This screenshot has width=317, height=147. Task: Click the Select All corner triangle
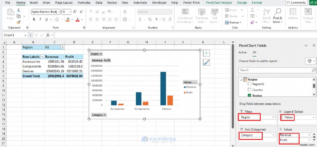click(x=4, y=42)
